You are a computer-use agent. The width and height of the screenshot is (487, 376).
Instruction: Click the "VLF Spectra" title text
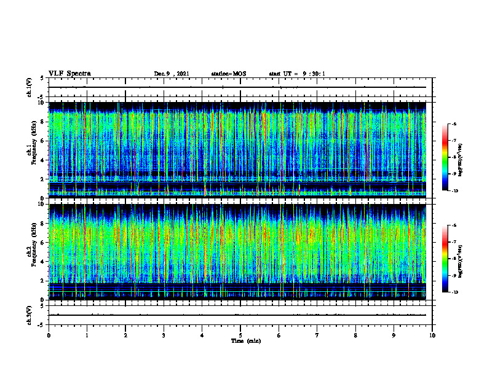coord(69,74)
